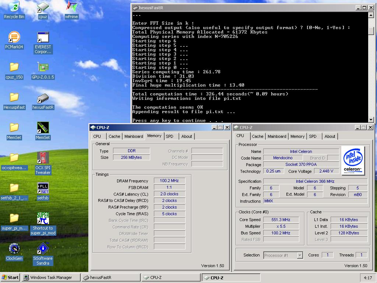Viewport: 377px width, 283px height.
Task: Open Memory tab in right CPU-Z window
Action: pyautogui.click(x=297, y=136)
